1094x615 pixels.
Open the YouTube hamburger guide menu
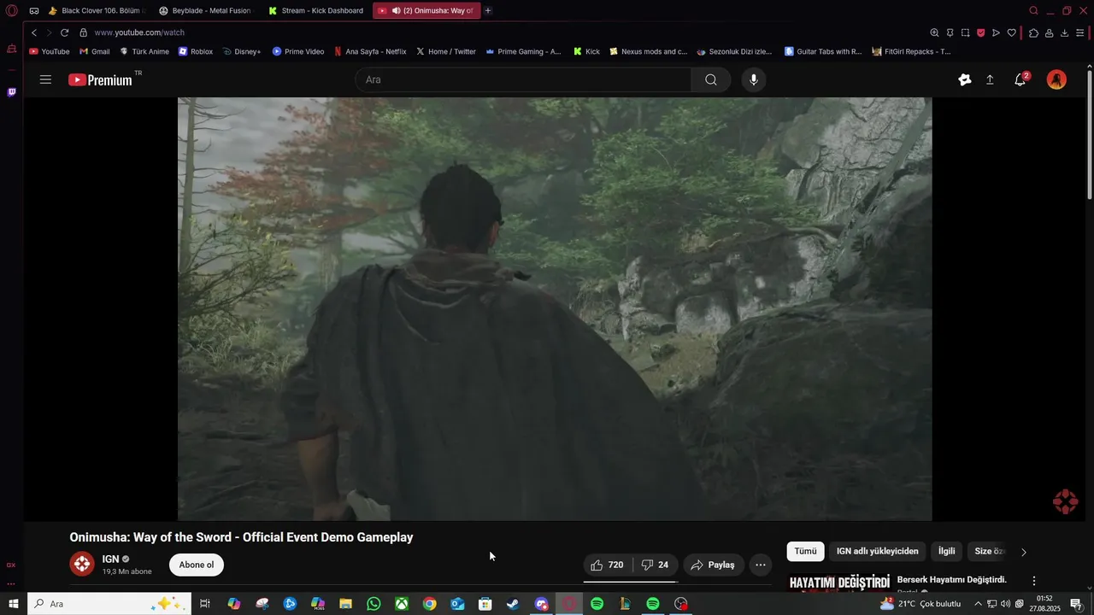(45, 79)
